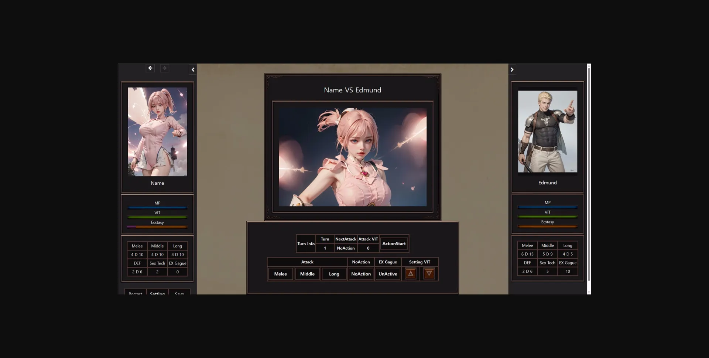
Task: Select the Middle attack range
Action: [x=307, y=274]
